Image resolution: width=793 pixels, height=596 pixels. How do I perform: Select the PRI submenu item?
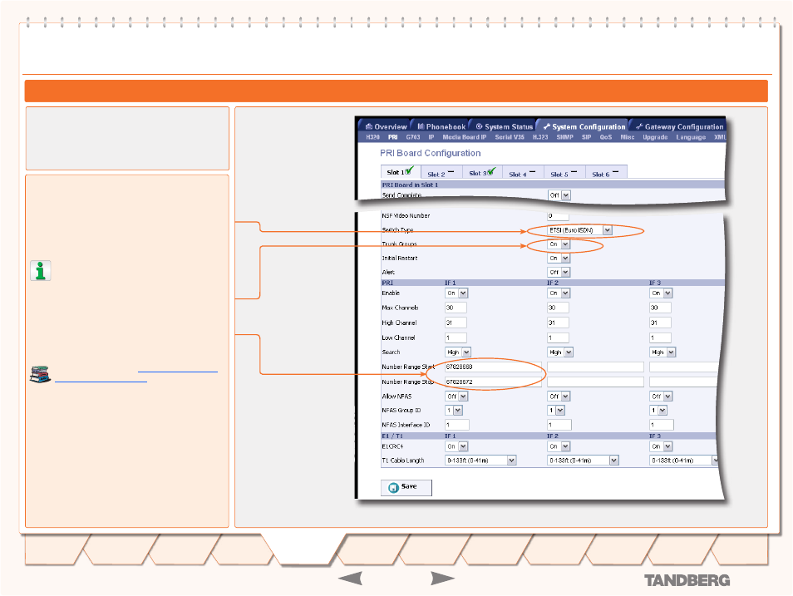(393, 137)
